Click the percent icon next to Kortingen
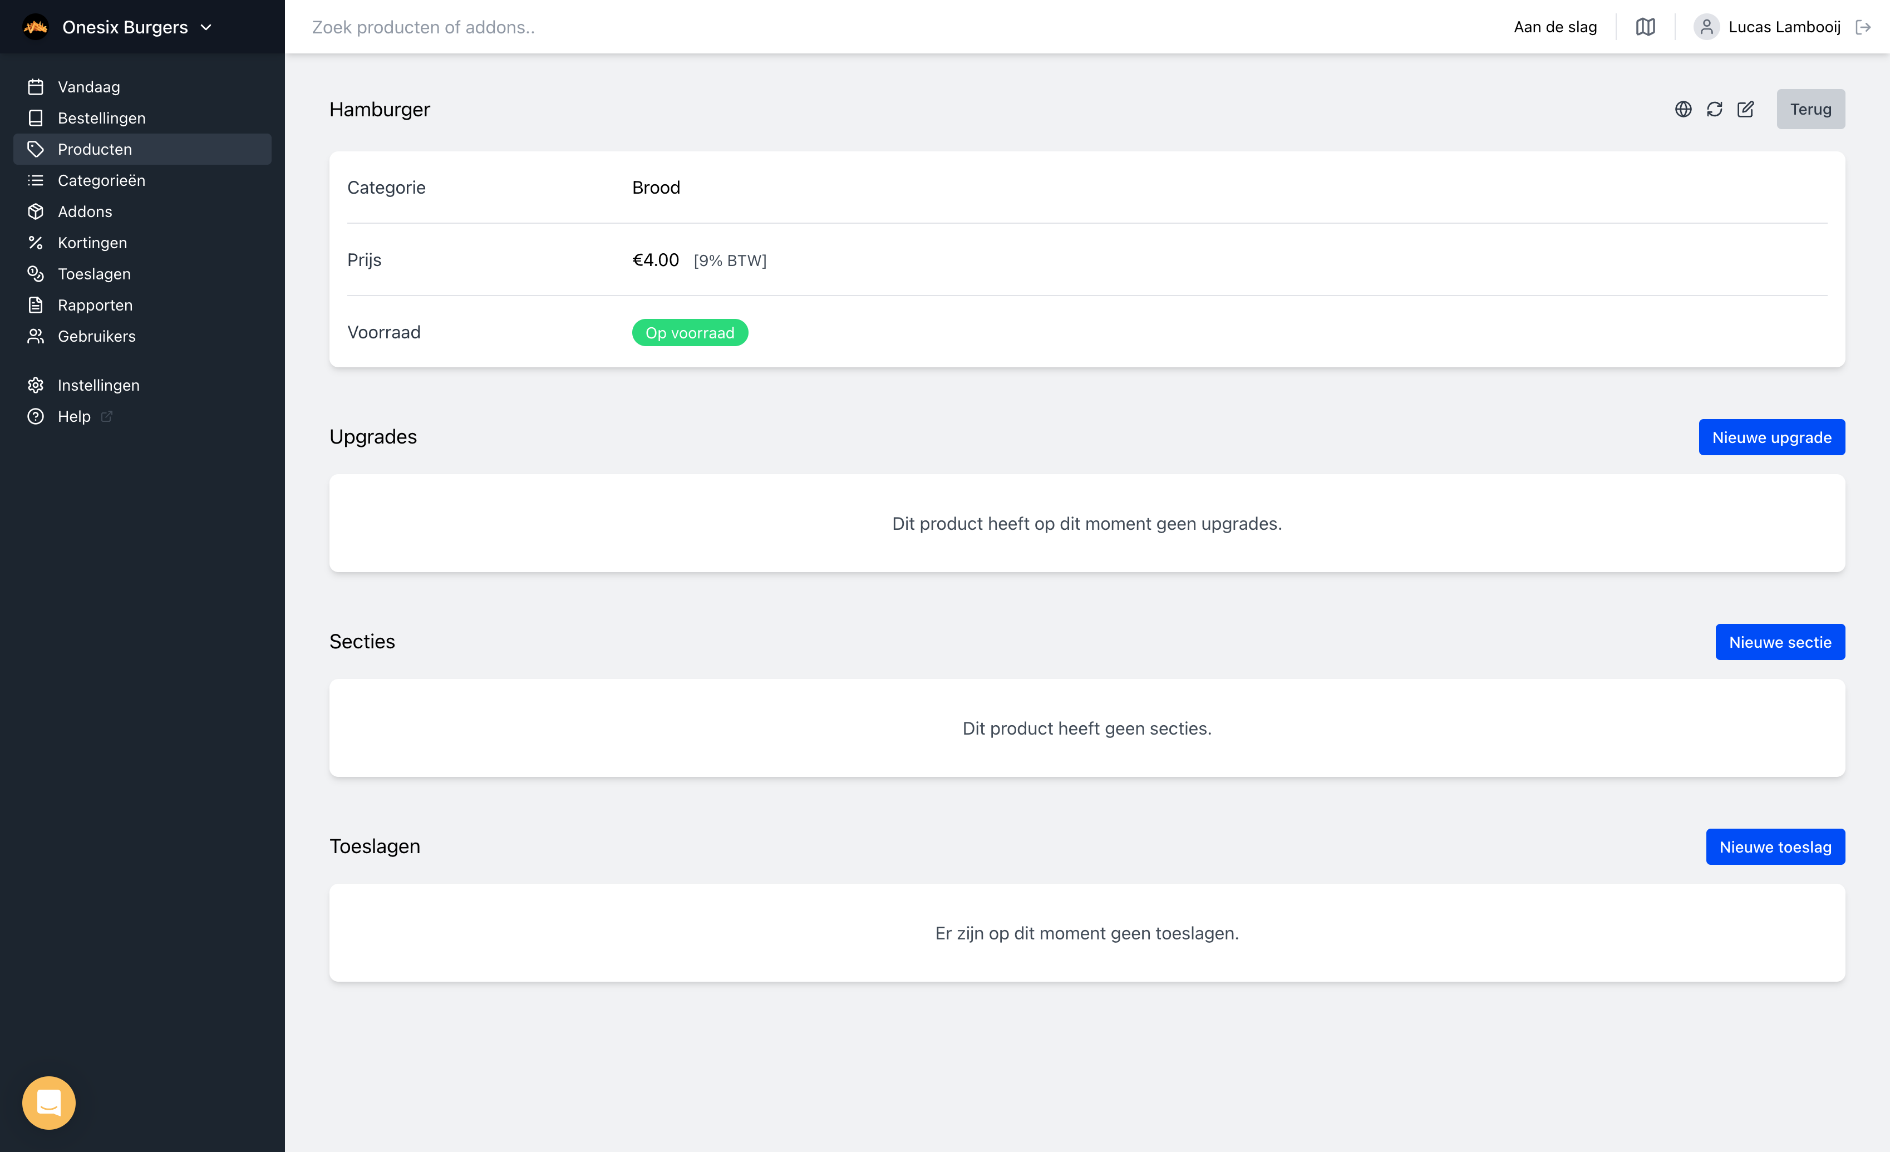 (x=35, y=242)
